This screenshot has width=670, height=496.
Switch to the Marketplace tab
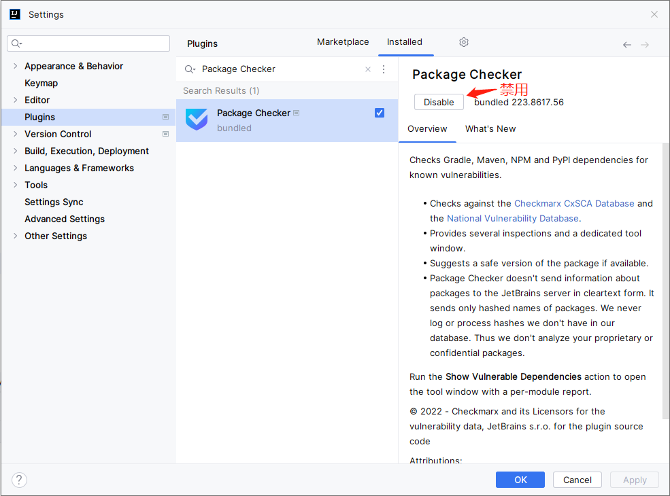343,42
